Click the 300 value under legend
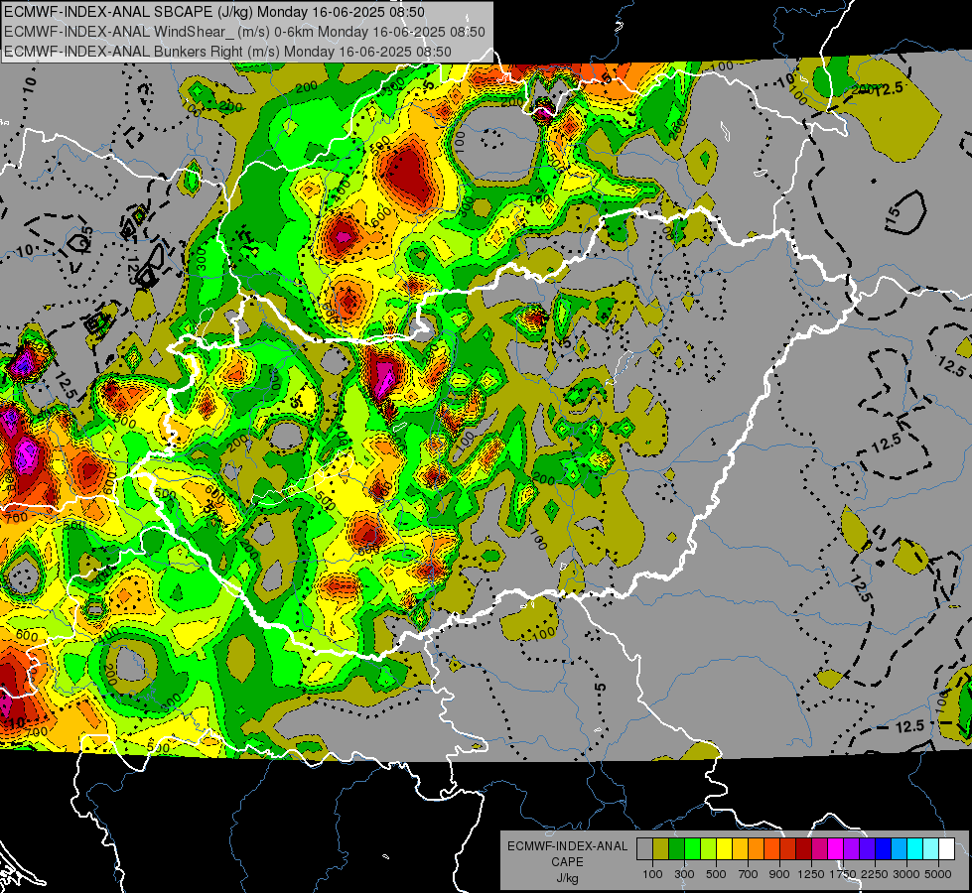Screen dimensions: 972x893 [684, 874]
